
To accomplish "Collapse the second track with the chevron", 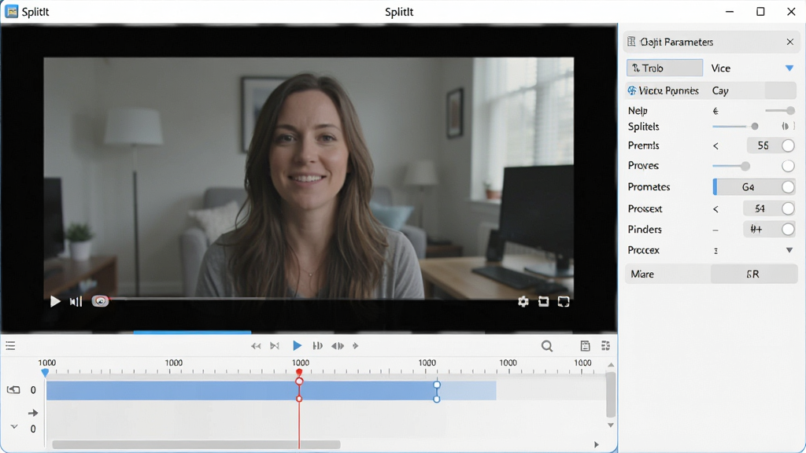I will 14,427.
